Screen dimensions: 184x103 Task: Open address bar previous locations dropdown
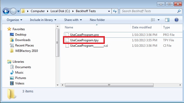click(x=109, y=11)
